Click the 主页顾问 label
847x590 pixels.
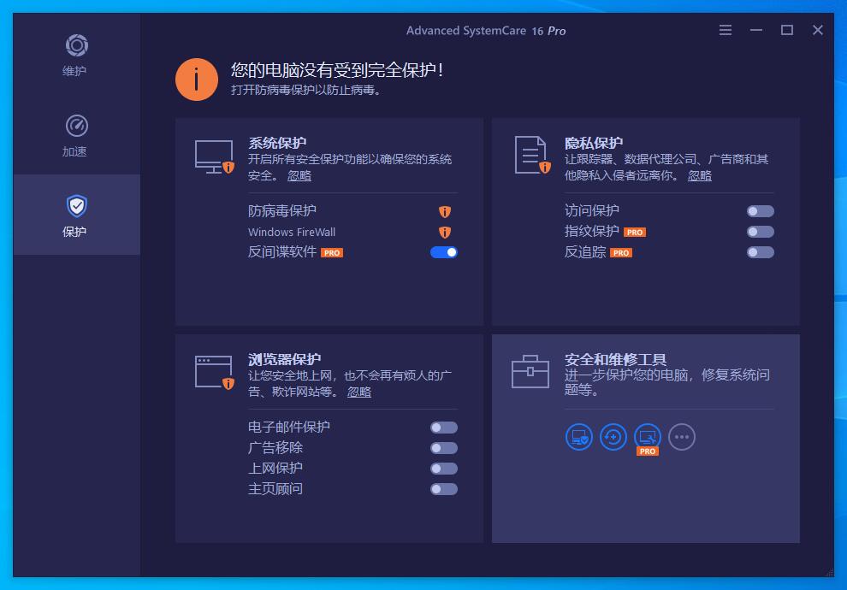[275, 489]
